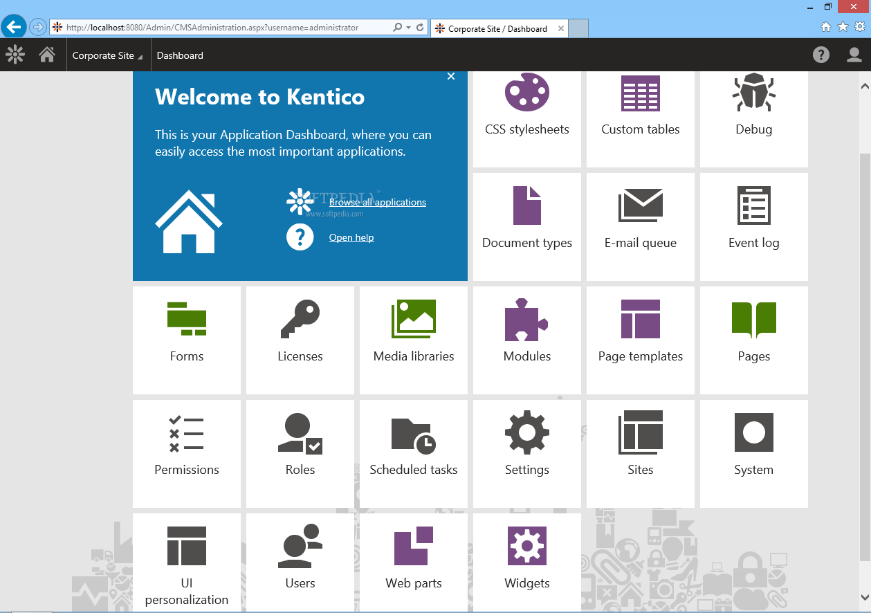Open the Custom tables tile

tap(641, 119)
